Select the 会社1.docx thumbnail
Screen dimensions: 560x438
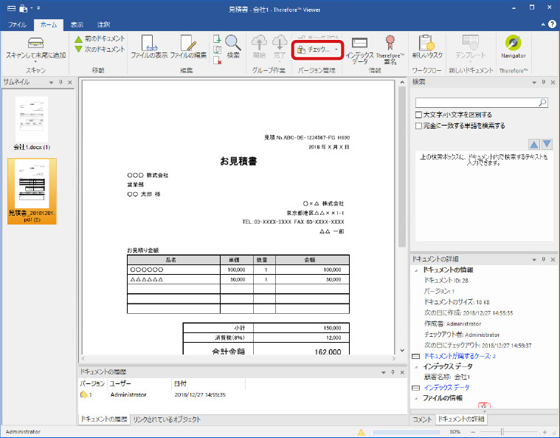[31, 122]
